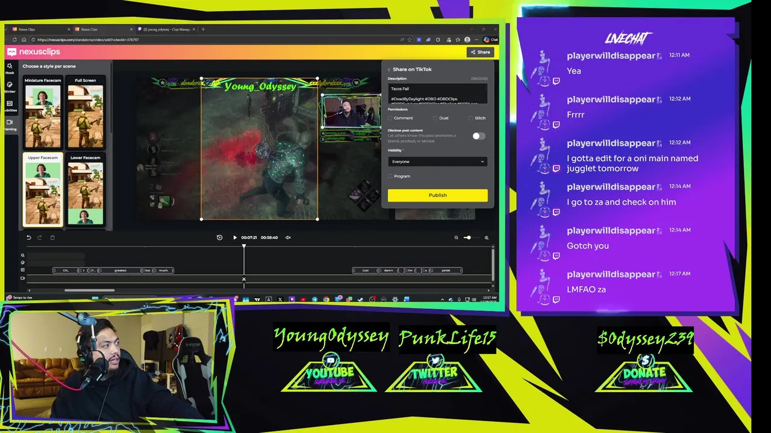771x433 pixels.
Task: Click the YouTube overlay badge
Action: click(329, 372)
